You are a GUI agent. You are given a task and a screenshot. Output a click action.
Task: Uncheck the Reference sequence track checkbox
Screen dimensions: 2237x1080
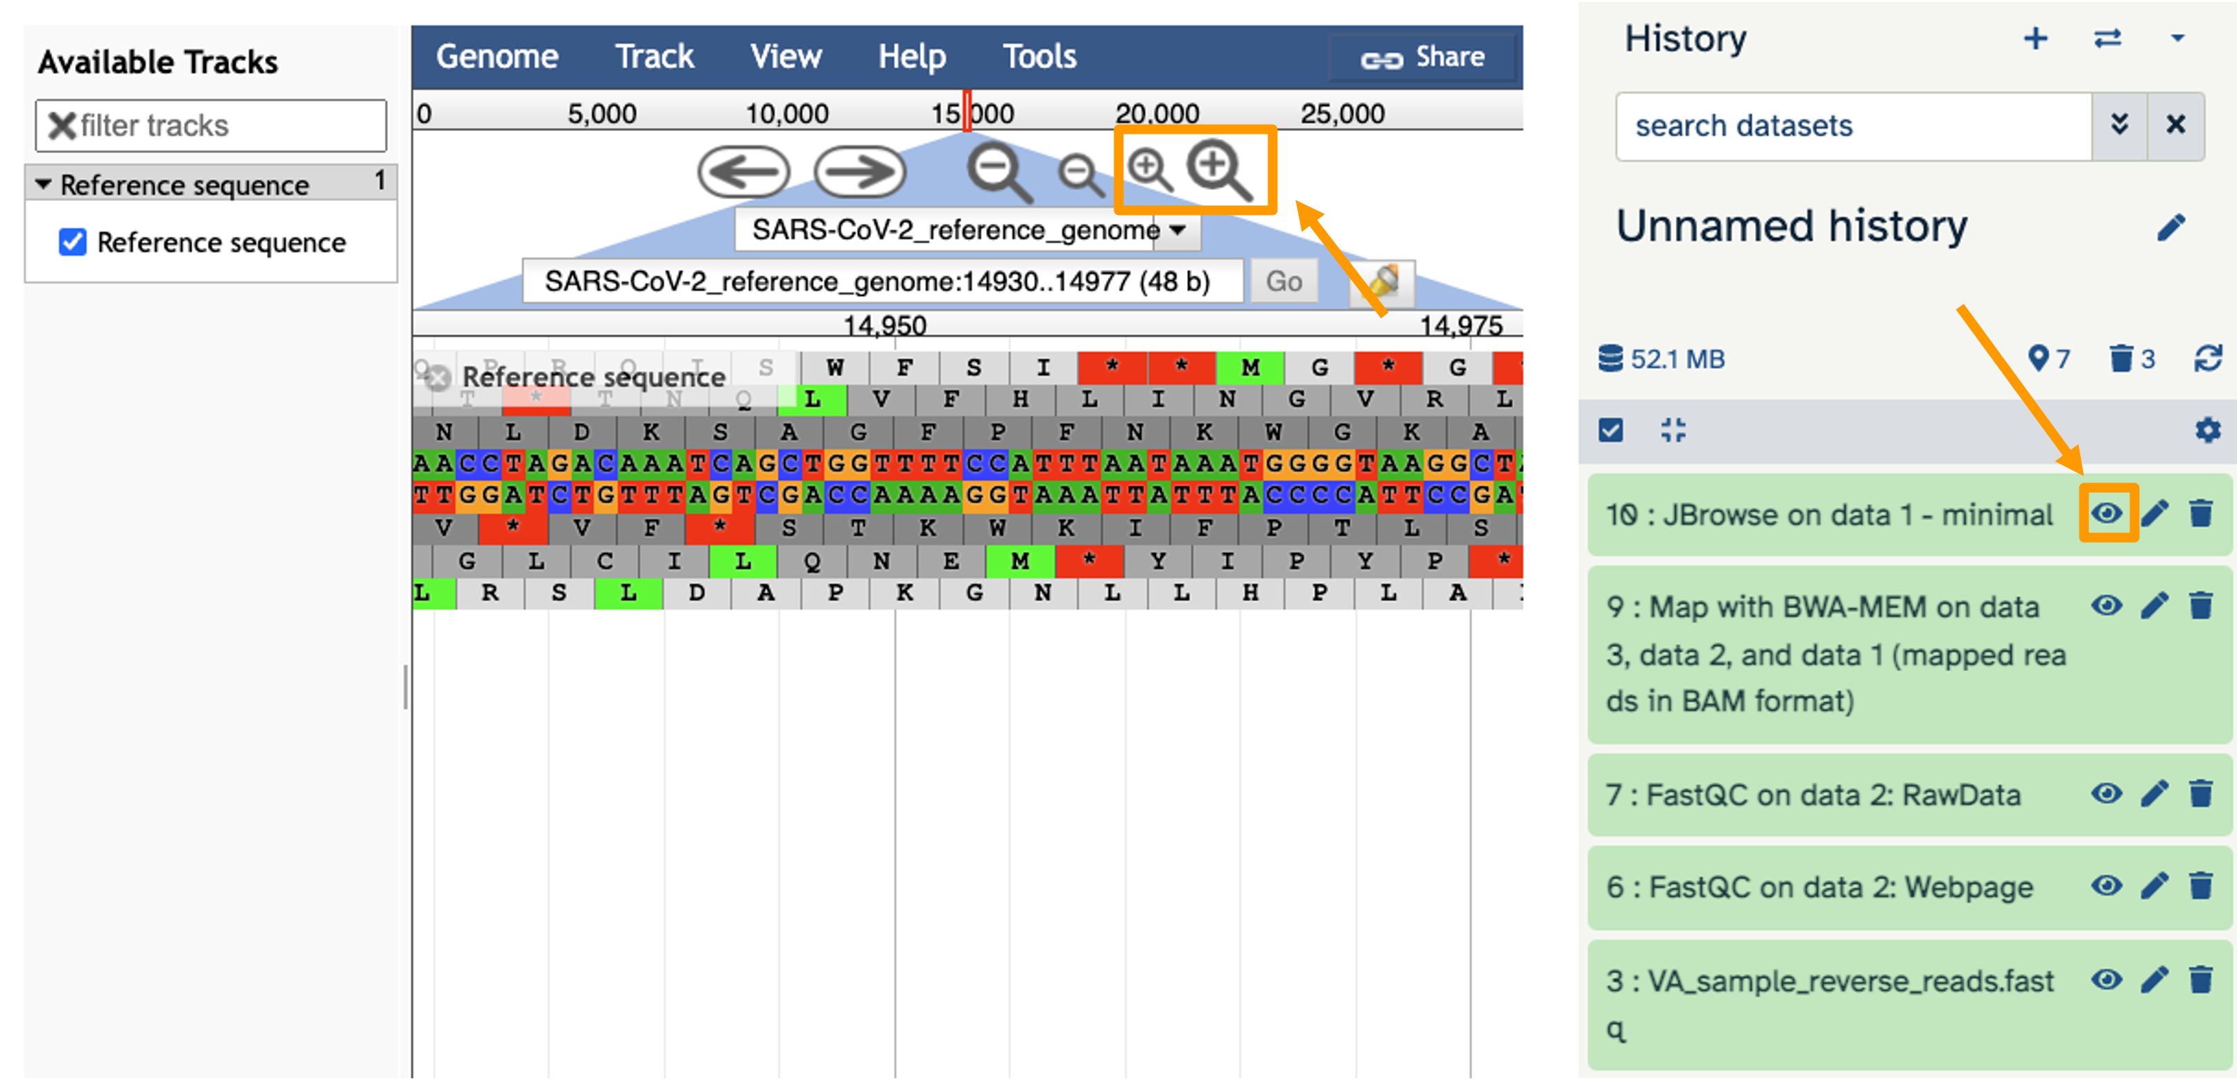[73, 242]
